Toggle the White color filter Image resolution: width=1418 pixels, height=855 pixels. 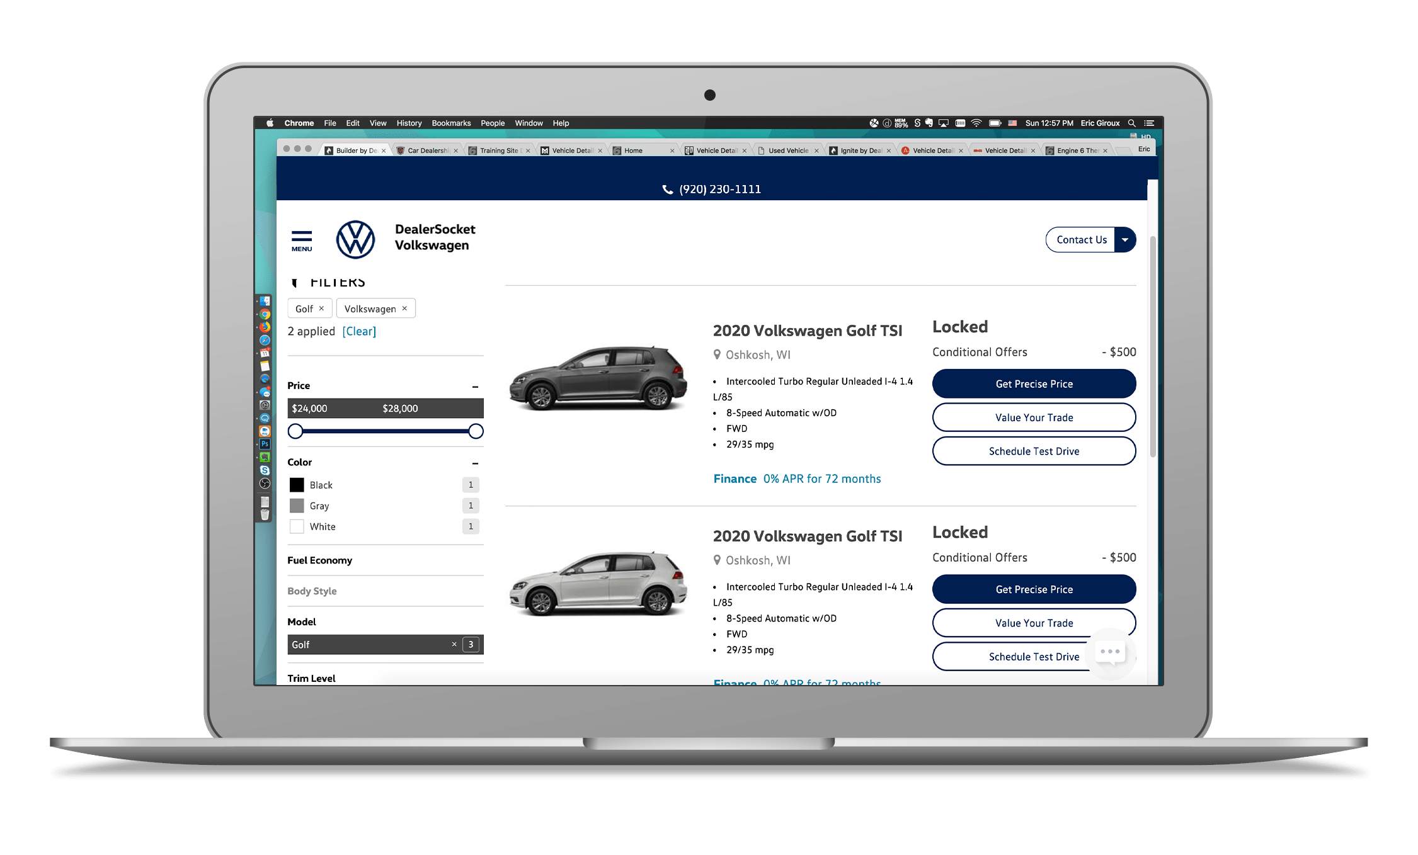[297, 526]
